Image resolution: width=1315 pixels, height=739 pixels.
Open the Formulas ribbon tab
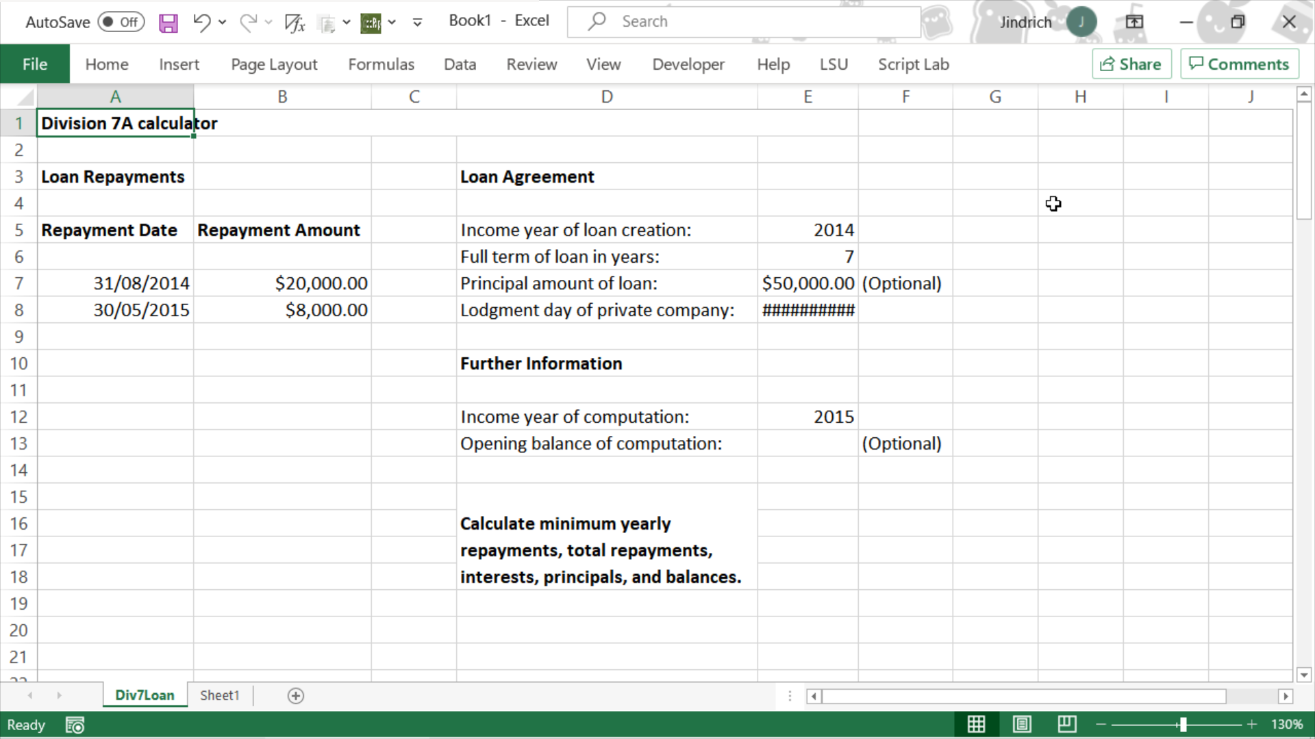[x=381, y=64]
